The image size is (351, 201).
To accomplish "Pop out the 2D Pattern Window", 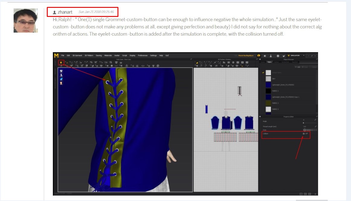I will pyautogui.click(x=257, y=59).
